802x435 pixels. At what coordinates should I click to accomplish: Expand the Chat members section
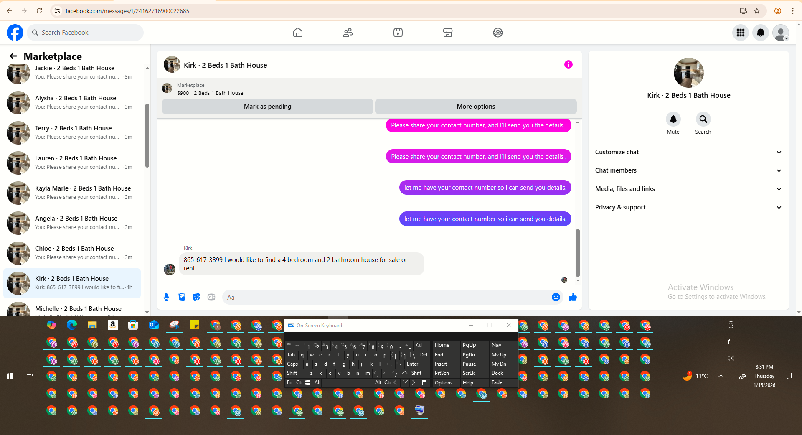pos(688,170)
